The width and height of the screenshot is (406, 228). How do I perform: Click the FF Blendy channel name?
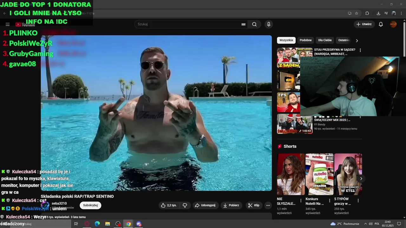tap(319, 124)
